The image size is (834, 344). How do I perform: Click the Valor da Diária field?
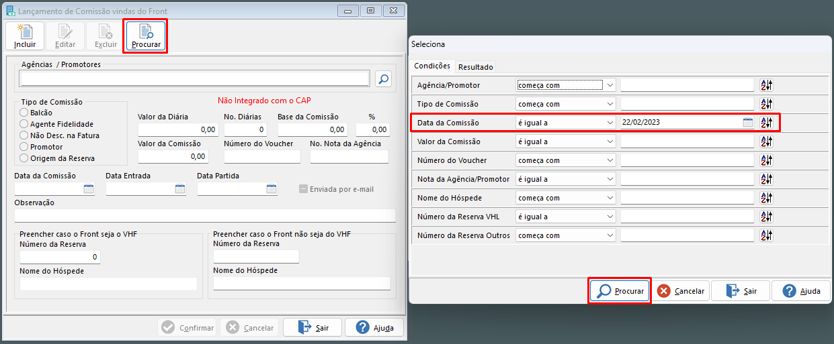[178, 129]
